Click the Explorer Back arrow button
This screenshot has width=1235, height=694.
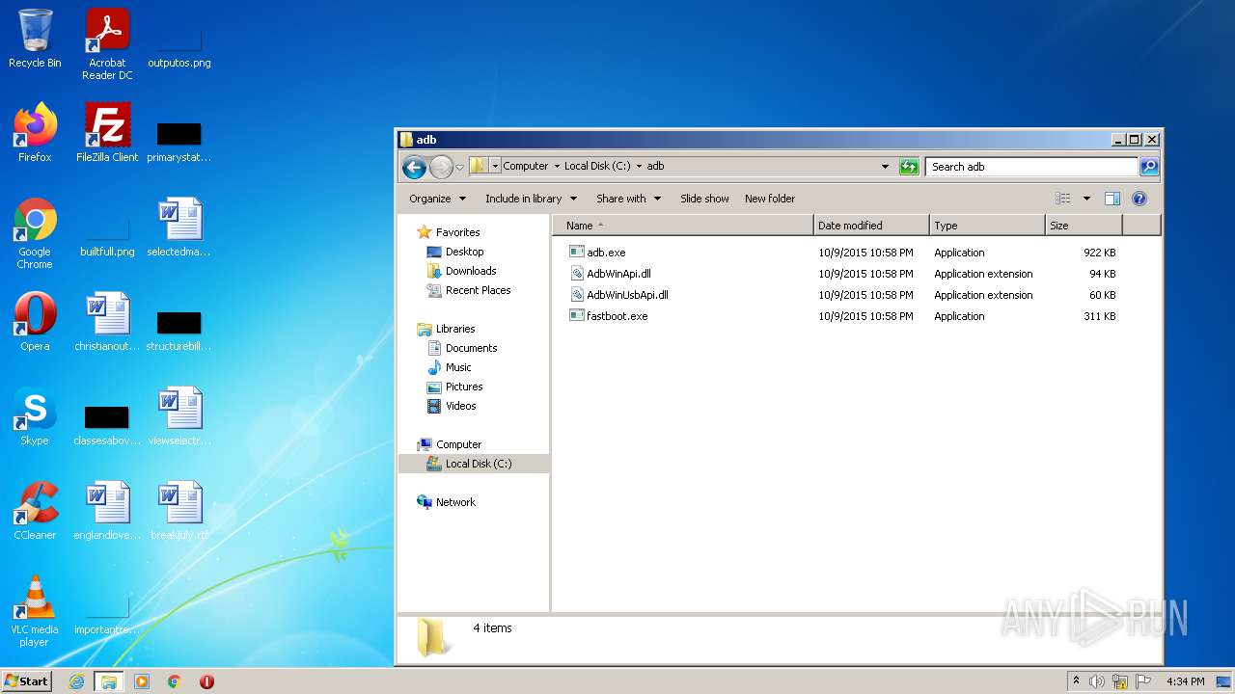click(415, 167)
